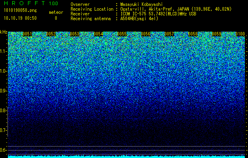Click the kHz axis unit label
The image size is (248, 158).
[x=4, y=32]
